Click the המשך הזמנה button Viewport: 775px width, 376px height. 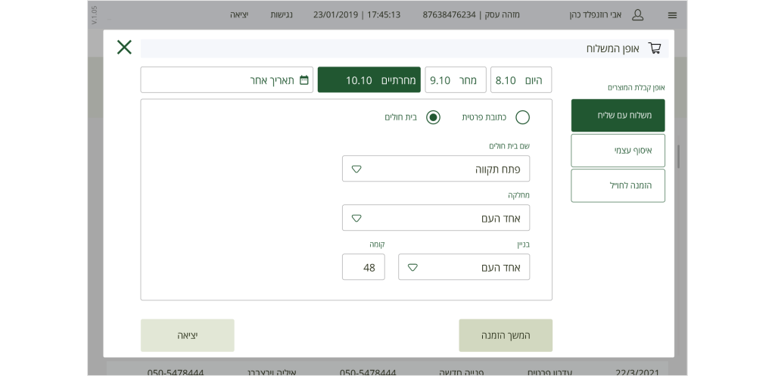[x=506, y=335]
